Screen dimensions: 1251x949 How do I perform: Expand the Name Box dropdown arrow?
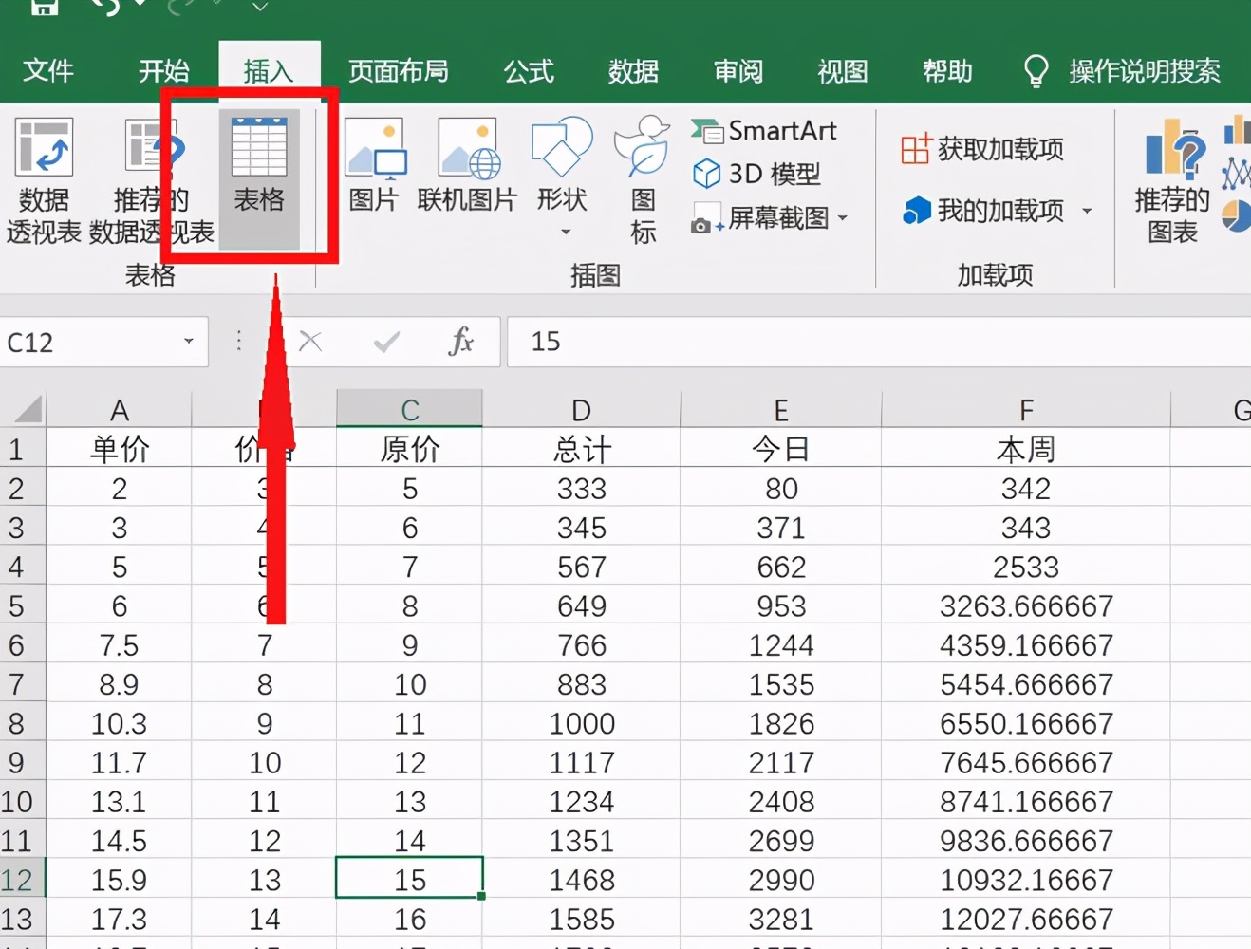(189, 342)
